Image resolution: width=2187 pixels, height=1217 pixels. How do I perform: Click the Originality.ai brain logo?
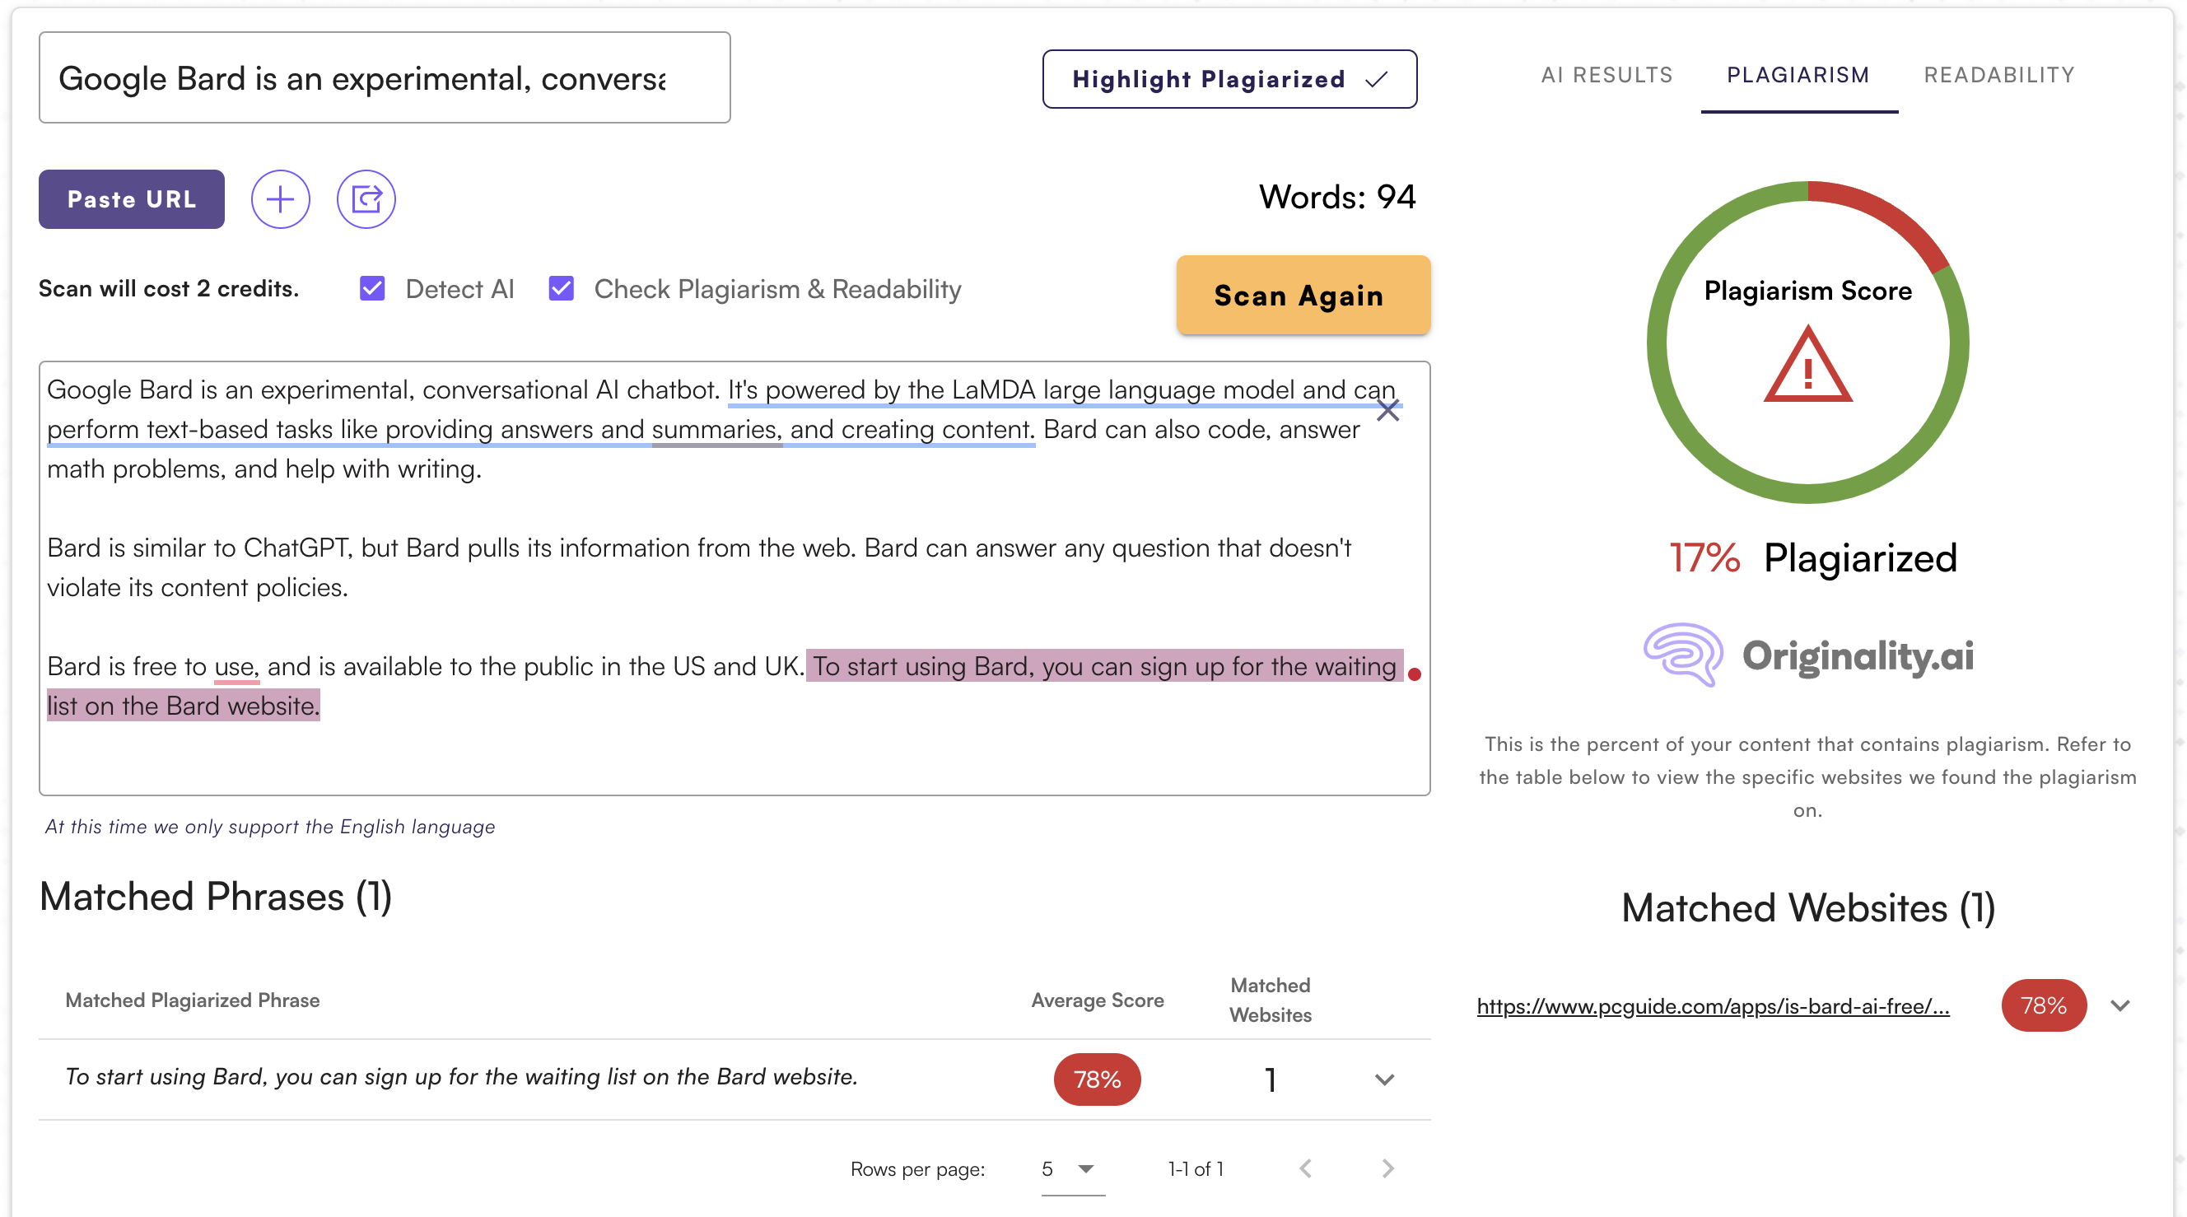point(1683,655)
